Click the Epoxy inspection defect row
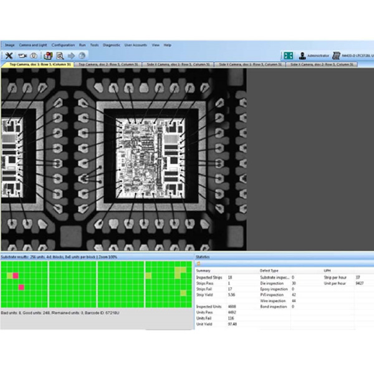The width and height of the screenshot is (374, 374). click(277, 289)
